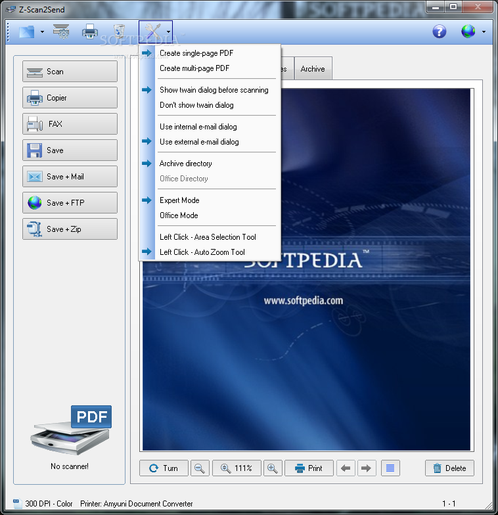Select Left Click - Area Selection Tool
498x515 pixels.
point(210,237)
